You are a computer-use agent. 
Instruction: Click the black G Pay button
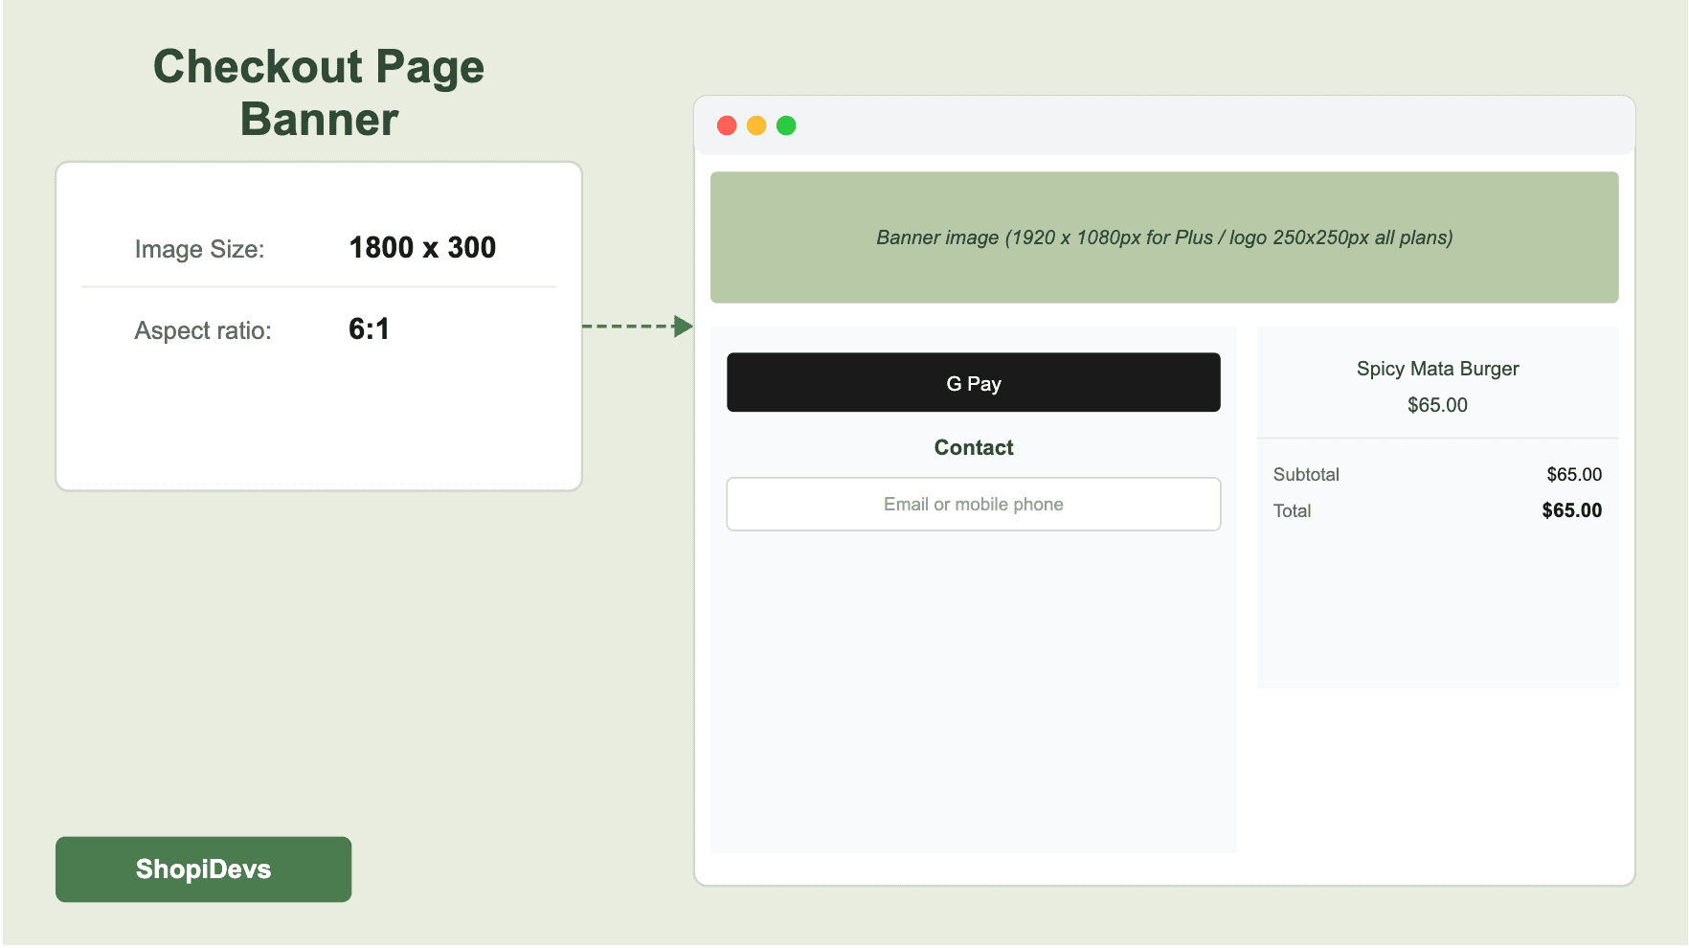point(973,382)
